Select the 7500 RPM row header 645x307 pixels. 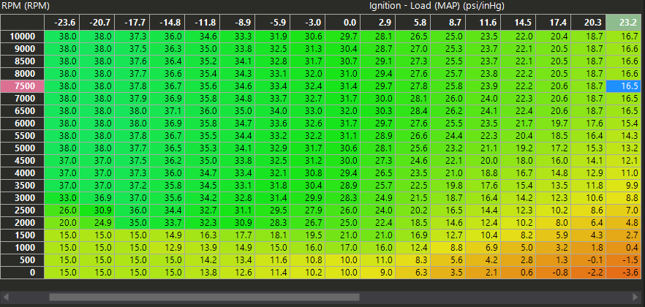(22, 86)
